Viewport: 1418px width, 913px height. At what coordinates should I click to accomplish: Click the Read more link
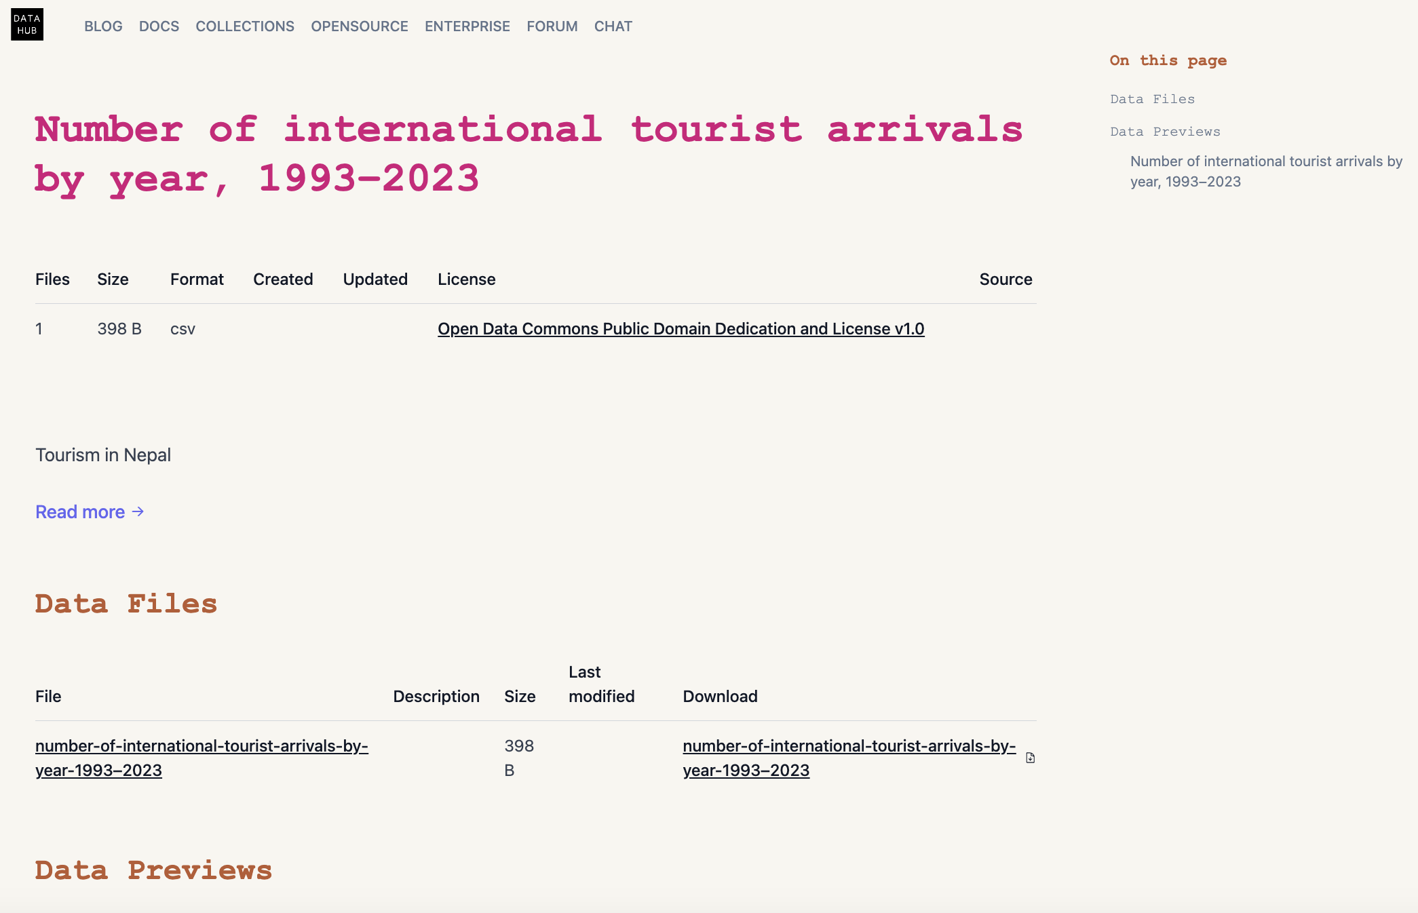coord(90,512)
